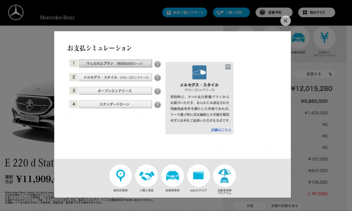Close the メルセデス・スタイル info tooltip

point(228,67)
